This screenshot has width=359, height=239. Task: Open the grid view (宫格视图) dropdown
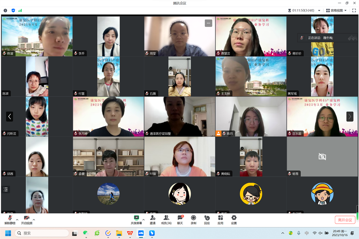coord(336,10)
